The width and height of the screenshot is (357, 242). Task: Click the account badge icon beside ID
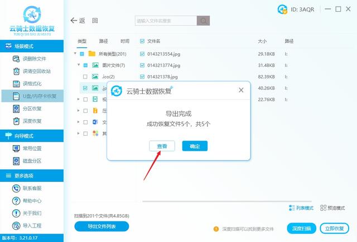pyautogui.click(x=282, y=9)
